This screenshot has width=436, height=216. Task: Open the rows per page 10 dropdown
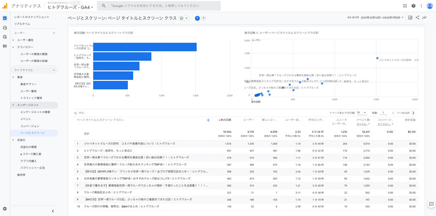coord(361,113)
